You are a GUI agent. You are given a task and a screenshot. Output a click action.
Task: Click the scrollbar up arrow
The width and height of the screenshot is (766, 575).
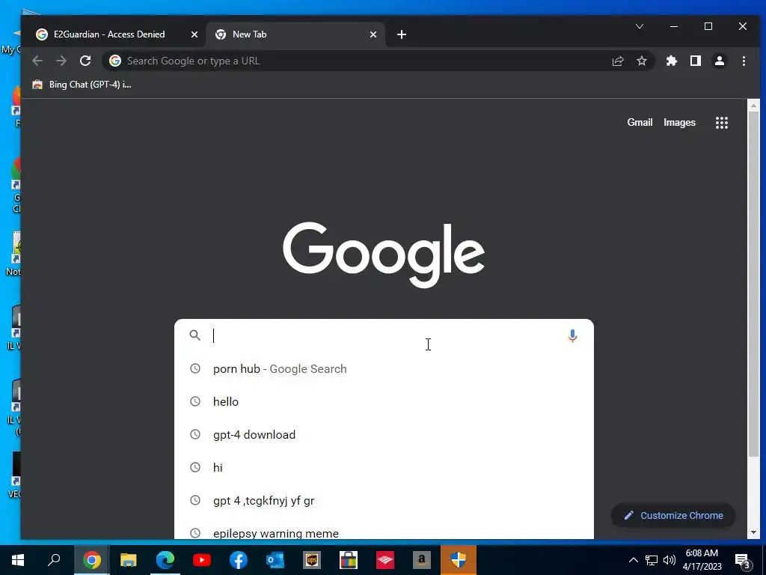(753, 105)
